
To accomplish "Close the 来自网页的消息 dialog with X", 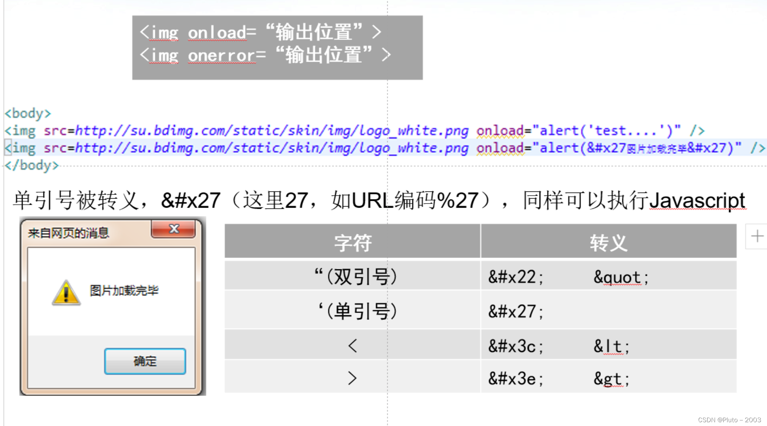I will 174,229.
